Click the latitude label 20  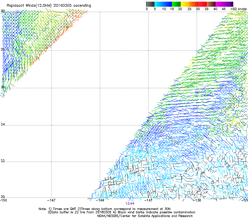coord(3,197)
